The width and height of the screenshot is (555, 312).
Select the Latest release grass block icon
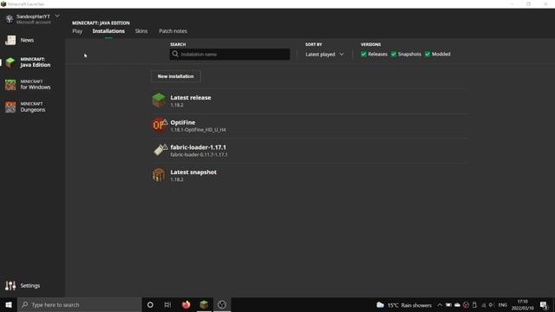[x=159, y=101]
